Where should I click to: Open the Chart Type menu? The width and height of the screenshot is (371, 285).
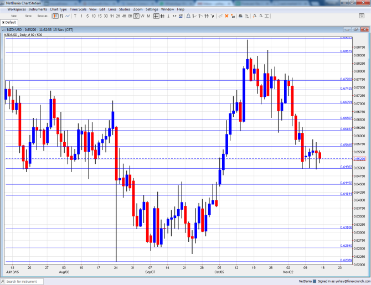58,9
